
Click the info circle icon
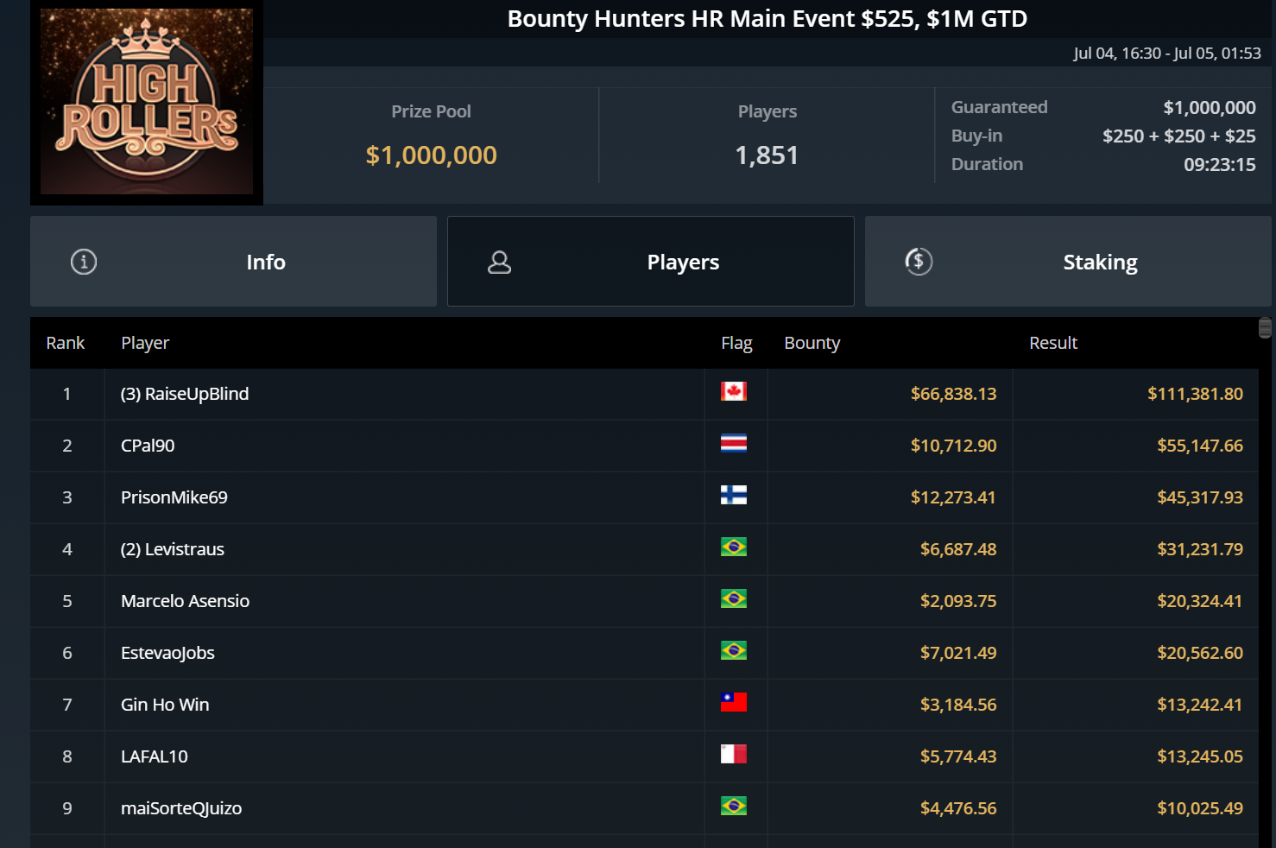pyautogui.click(x=84, y=262)
